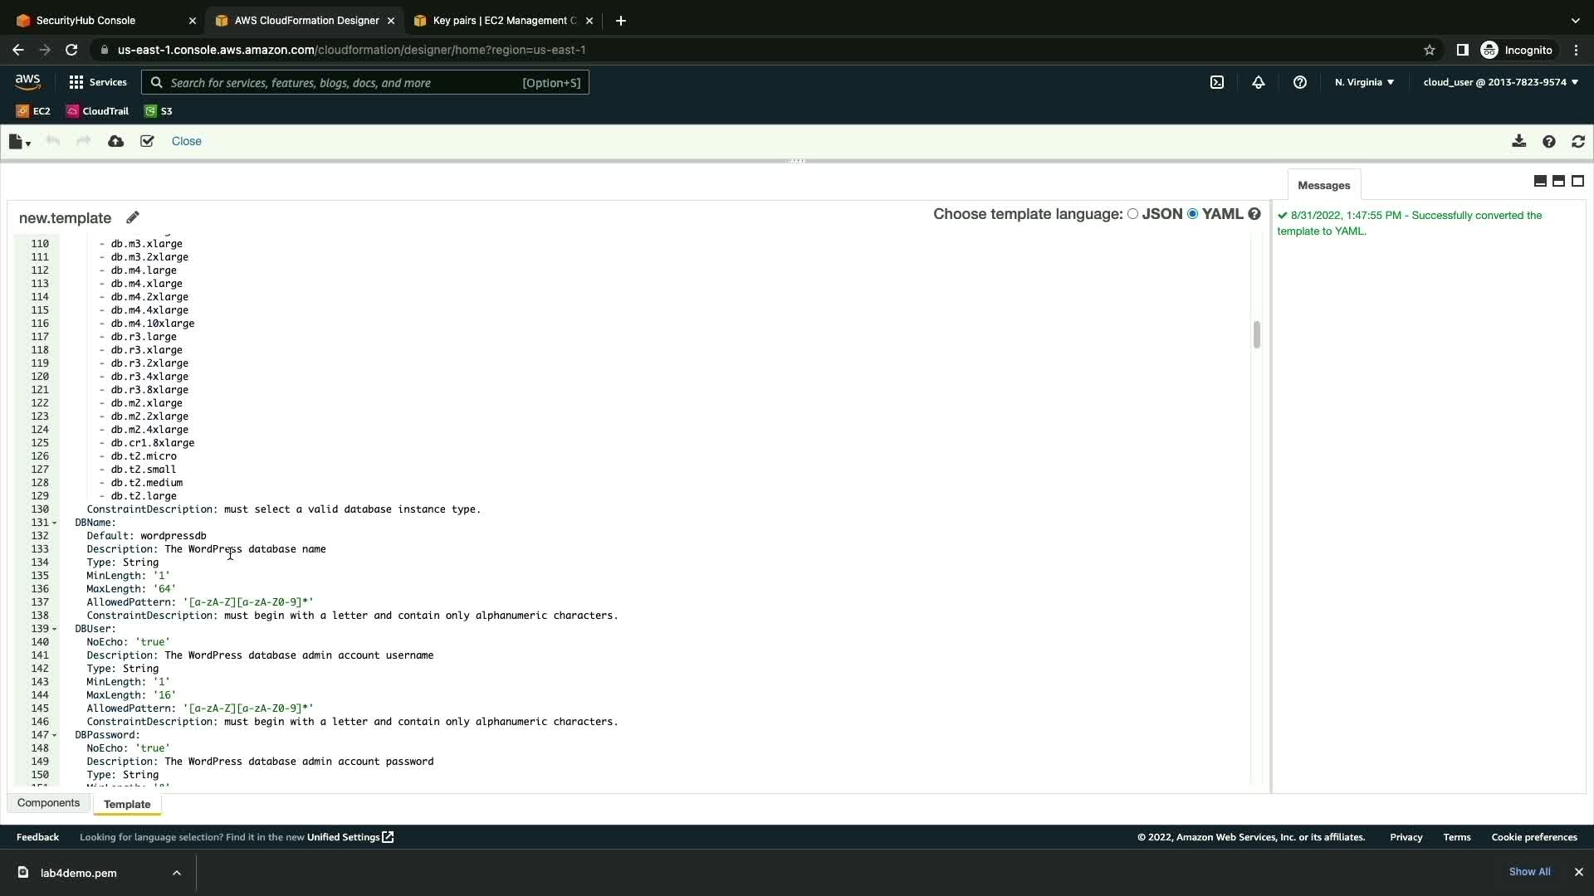Collapse the DBName section fold arrow
This screenshot has height=896, width=1594.
[55, 523]
